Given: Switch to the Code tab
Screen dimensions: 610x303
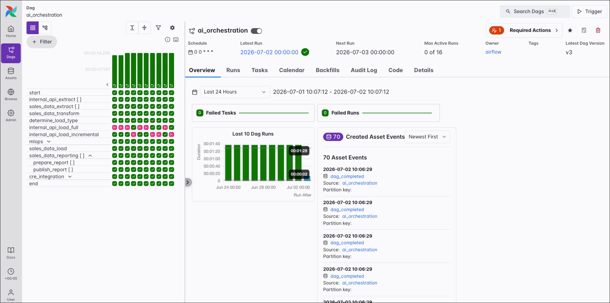Looking at the screenshot, I should point(395,70).
